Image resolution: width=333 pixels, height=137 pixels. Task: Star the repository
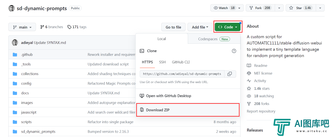coord(301,8)
